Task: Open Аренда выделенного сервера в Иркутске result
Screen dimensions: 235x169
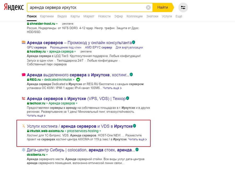Action: (78, 75)
